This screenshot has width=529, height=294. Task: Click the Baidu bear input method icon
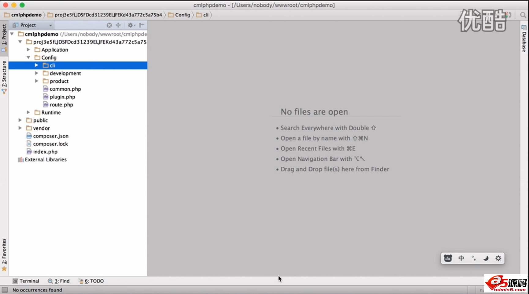click(448, 258)
